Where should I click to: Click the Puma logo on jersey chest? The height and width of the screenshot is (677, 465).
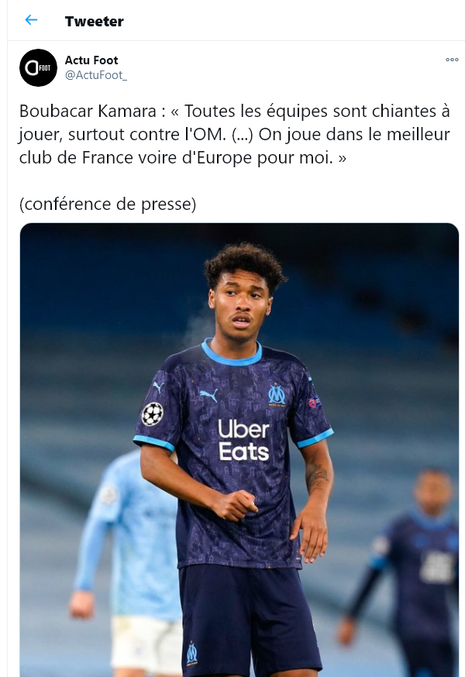click(x=208, y=395)
